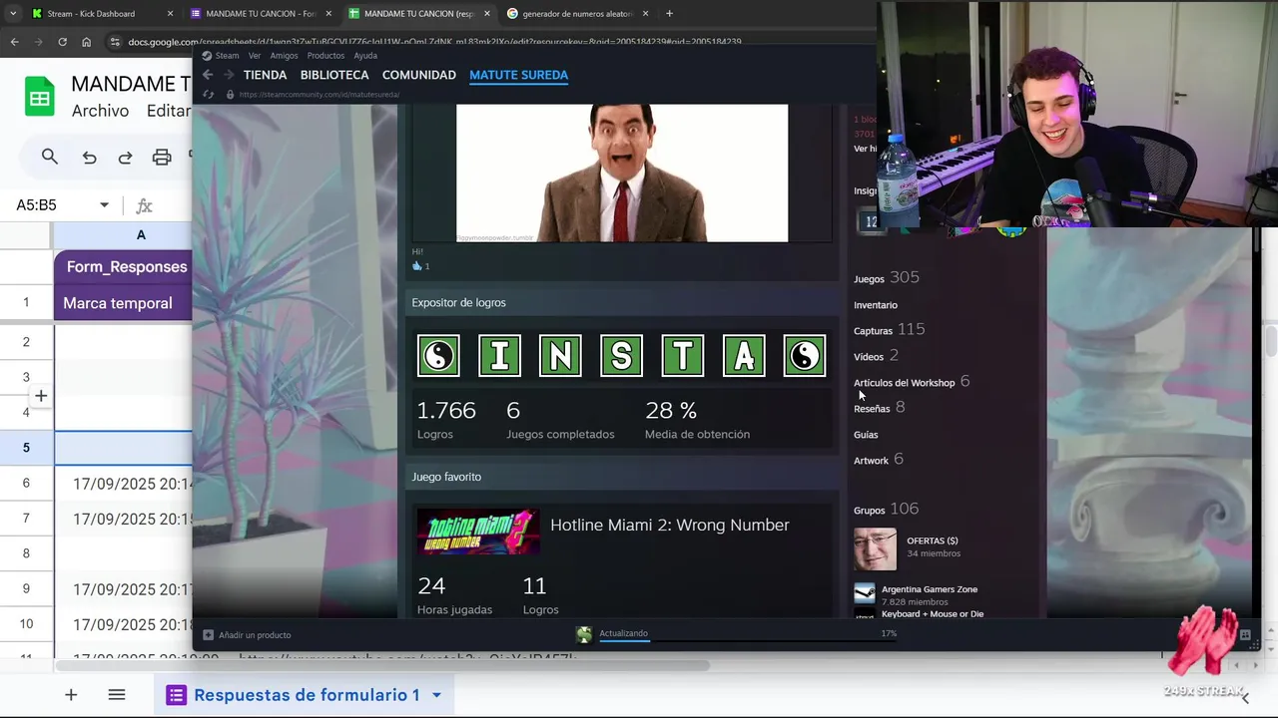
Task: Add a new sheet
Action: (71, 695)
